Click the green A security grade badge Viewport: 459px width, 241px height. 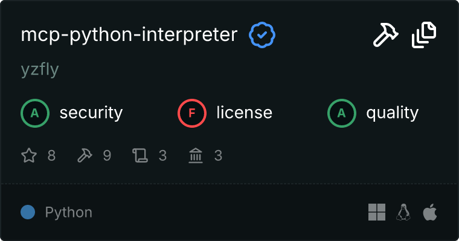coord(35,113)
